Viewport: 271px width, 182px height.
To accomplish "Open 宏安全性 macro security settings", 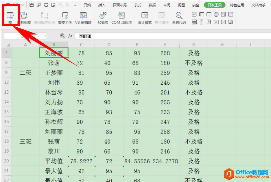I will pyautogui.click(x=65, y=18).
